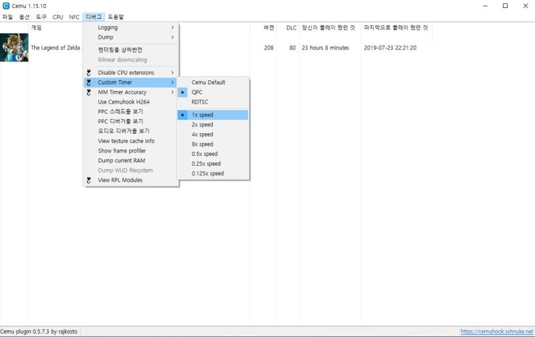Click the 23 hours 8 minutes playtime

click(325, 47)
